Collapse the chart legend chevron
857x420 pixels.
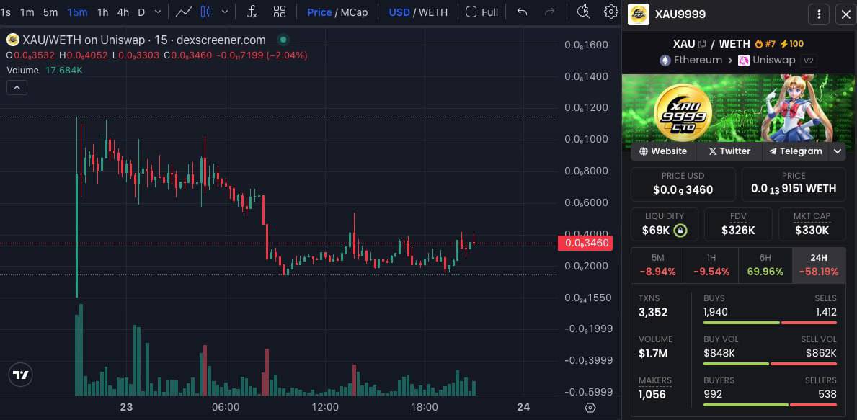(x=17, y=87)
